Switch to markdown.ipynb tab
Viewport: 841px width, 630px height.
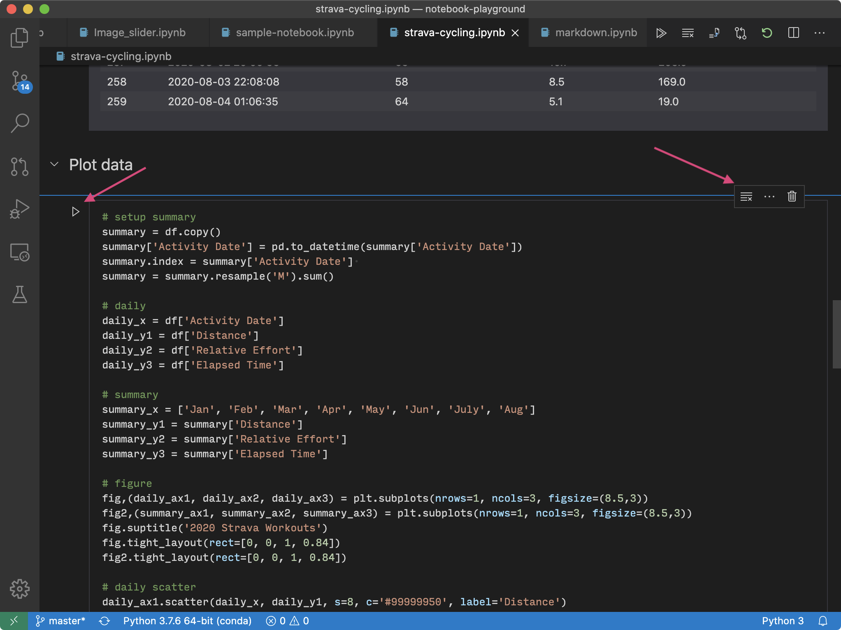coord(595,33)
